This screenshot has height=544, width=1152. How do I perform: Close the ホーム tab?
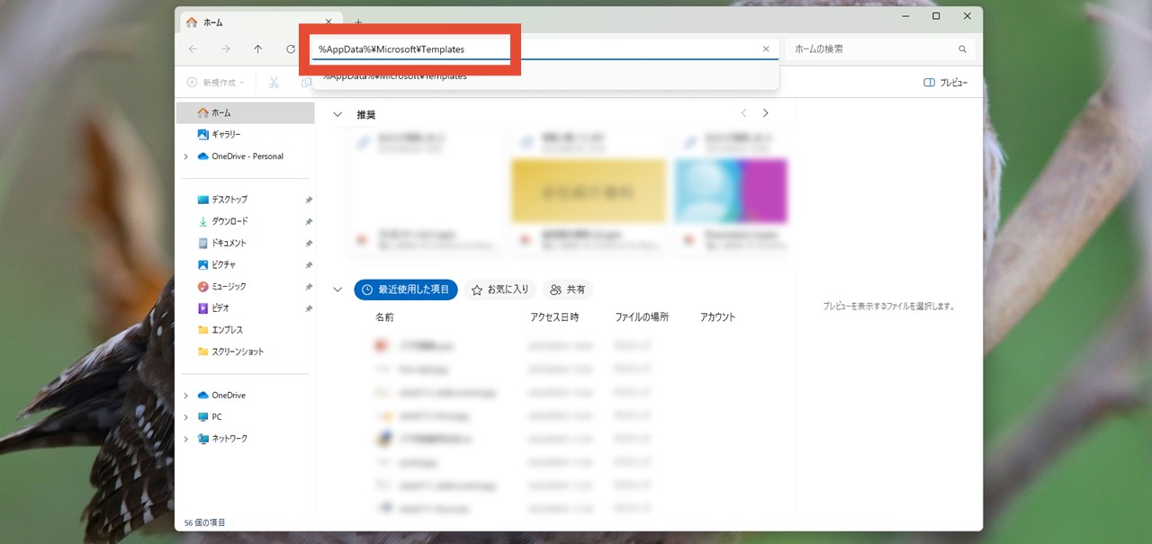pyautogui.click(x=328, y=22)
